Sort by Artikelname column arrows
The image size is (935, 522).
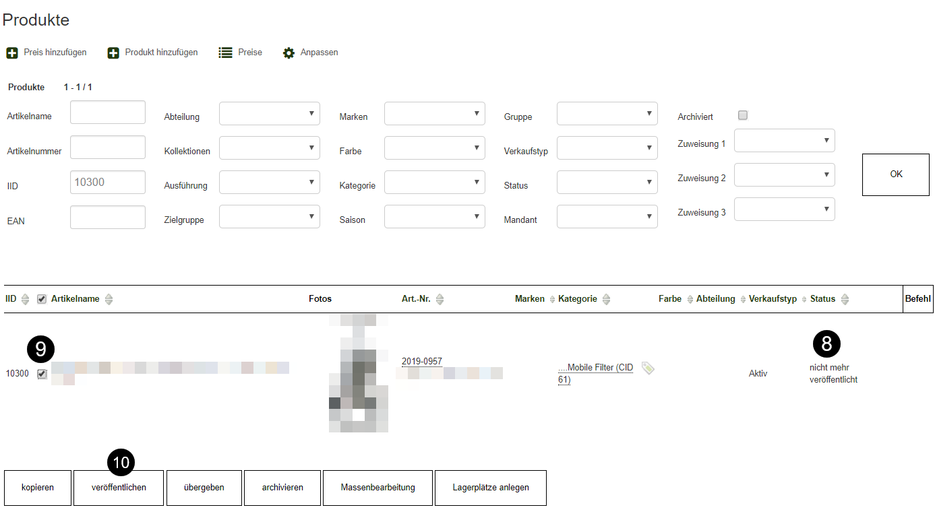coord(109,299)
